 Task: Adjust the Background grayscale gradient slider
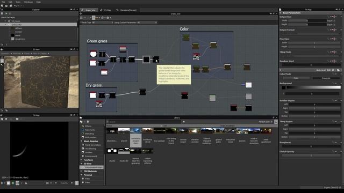click(x=314, y=87)
